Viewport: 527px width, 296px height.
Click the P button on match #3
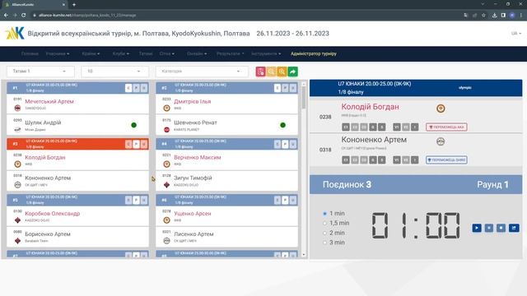136,144
